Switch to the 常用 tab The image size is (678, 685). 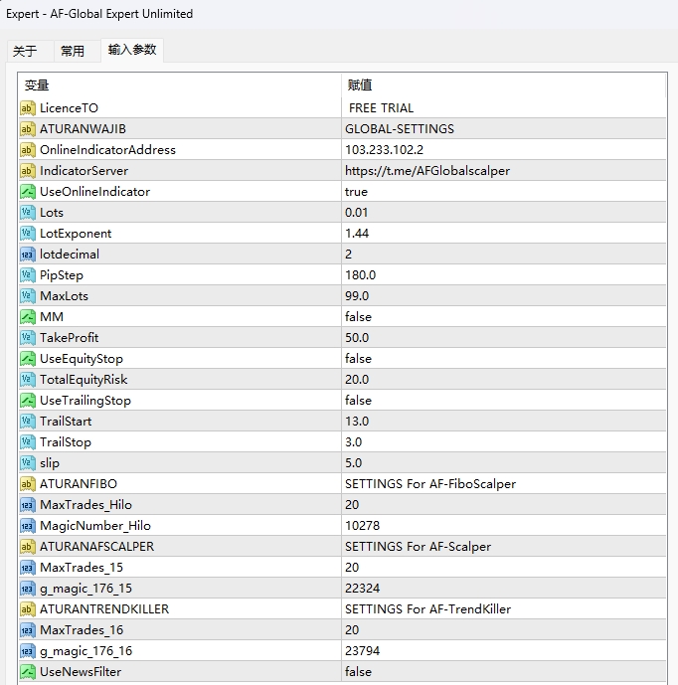click(x=73, y=51)
